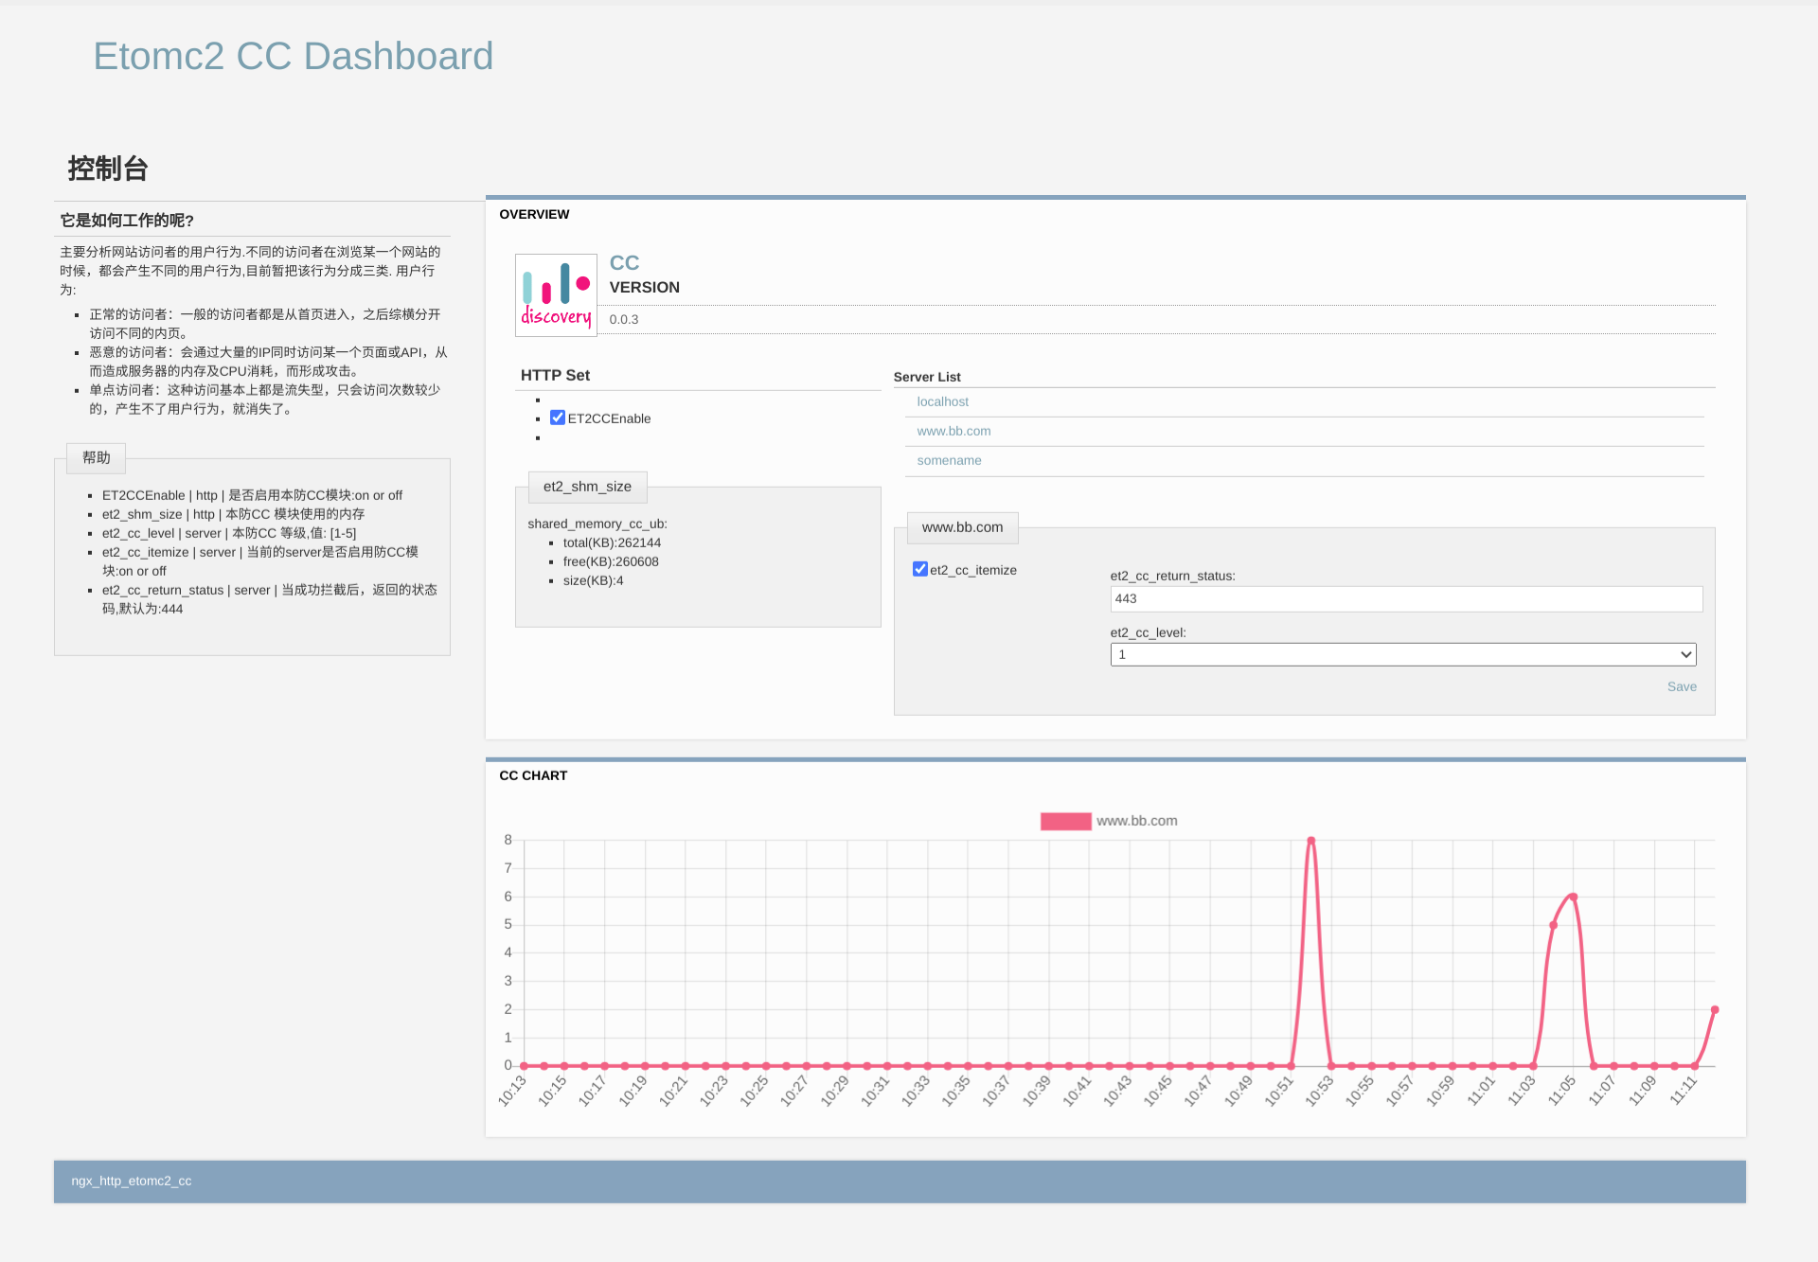
Task: Click the Etomc2 CC Dashboard title
Action: tap(293, 56)
